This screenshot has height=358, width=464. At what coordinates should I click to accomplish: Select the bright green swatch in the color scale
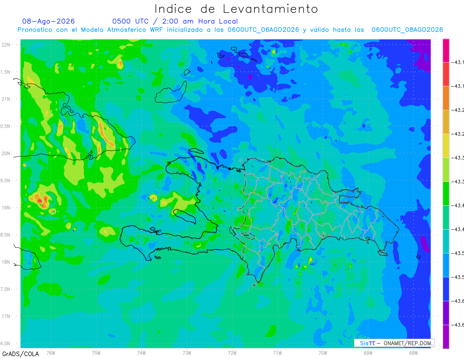[x=446, y=193]
